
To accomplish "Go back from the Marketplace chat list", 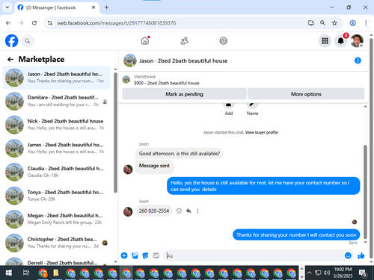I will (10, 59).
